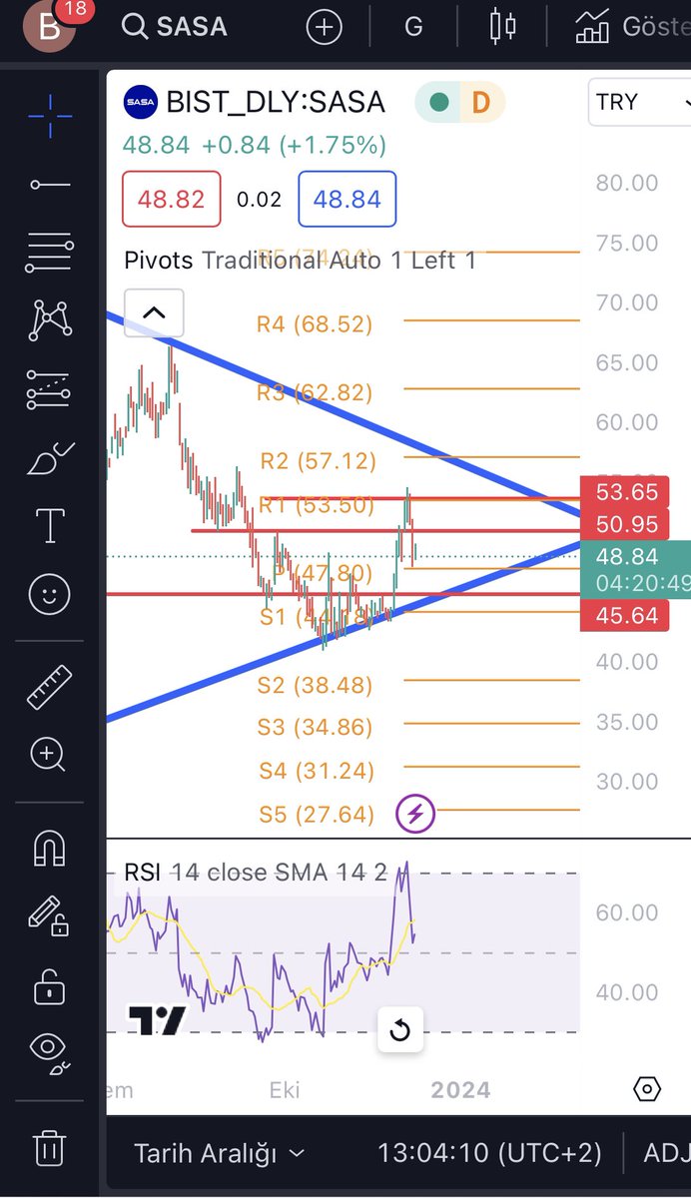Image resolution: width=691 pixels, height=1198 pixels.
Task: Open the forecasting and measurement tools
Action: click(50, 388)
